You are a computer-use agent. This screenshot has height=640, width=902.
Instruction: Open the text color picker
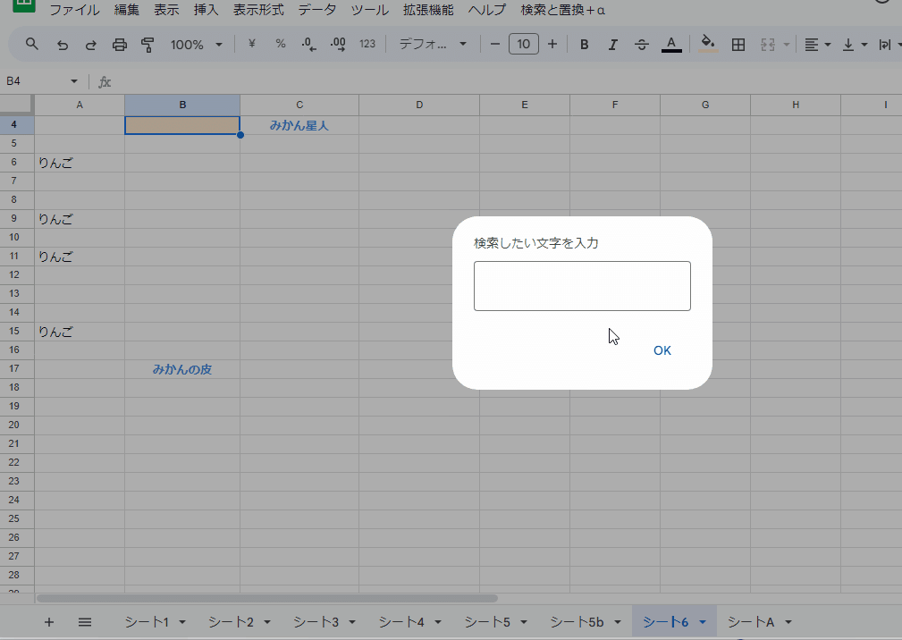(x=671, y=45)
